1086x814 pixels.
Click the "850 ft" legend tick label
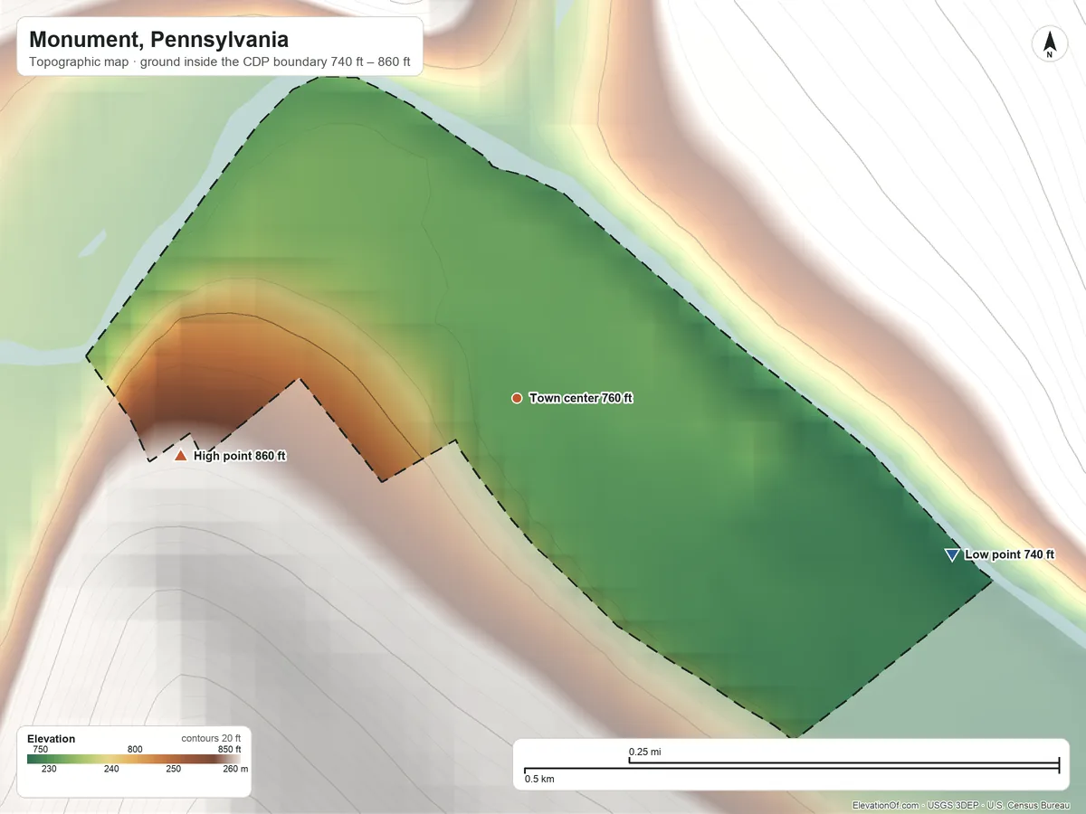[230, 750]
